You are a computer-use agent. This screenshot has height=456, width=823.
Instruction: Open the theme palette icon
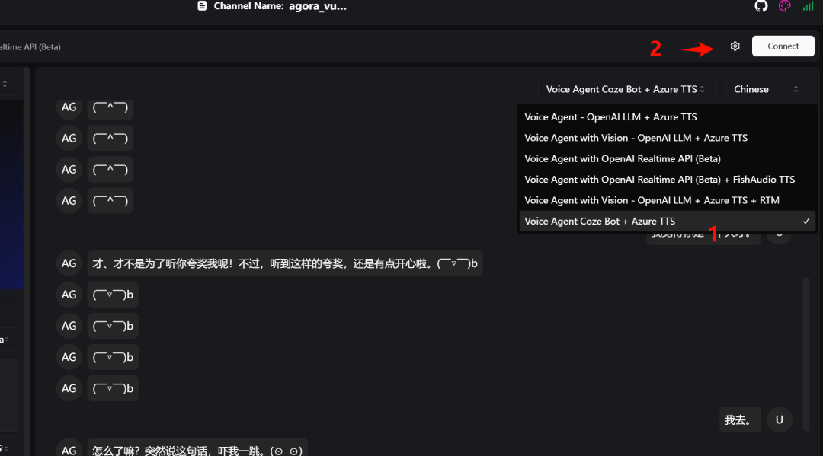[785, 6]
